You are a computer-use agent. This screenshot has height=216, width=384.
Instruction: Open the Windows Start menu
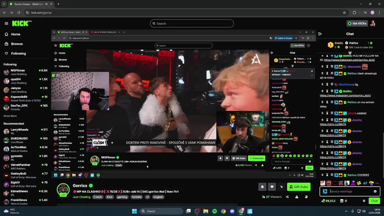pyautogui.click(x=134, y=211)
